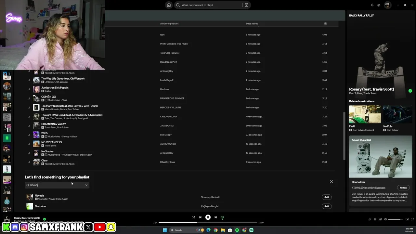Screen dimensions: 416x234
Task: Sort by the Album or podcast header
Action: click(169, 23)
